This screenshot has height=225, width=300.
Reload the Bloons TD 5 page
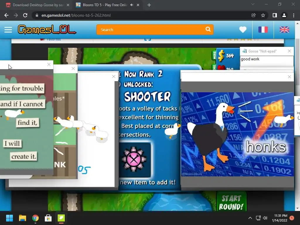(25, 15)
